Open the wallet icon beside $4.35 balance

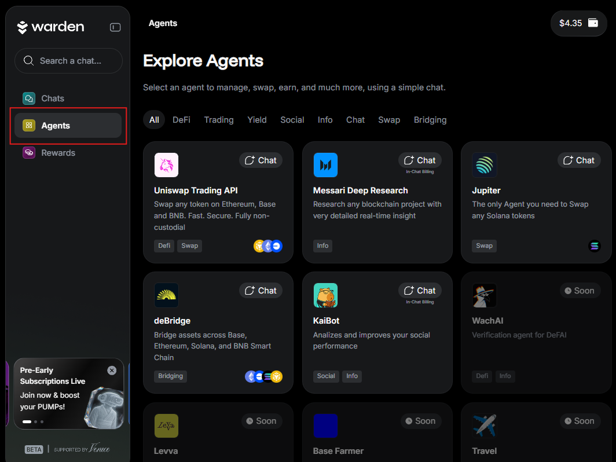pos(593,23)
